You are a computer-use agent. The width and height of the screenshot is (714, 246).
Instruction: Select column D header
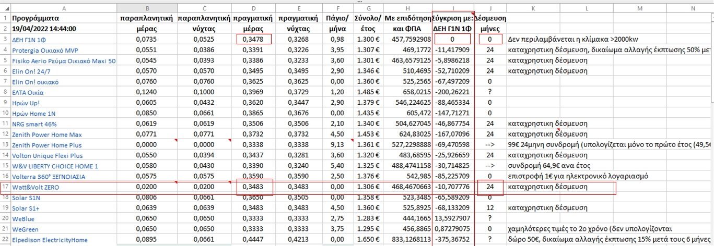click(x=253, y=8)
